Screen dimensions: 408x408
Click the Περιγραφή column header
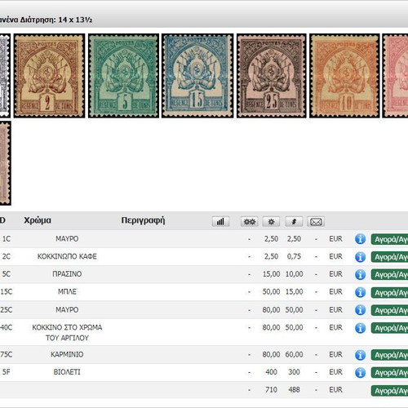click(143, 220)
